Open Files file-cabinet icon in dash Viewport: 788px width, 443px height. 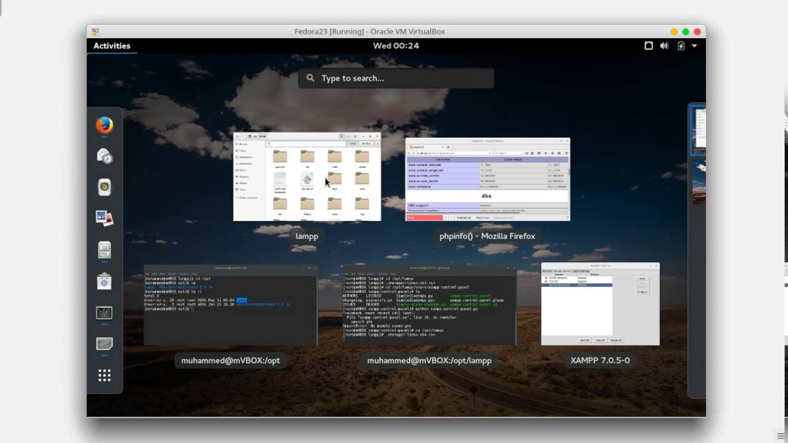tap(104, 250)
